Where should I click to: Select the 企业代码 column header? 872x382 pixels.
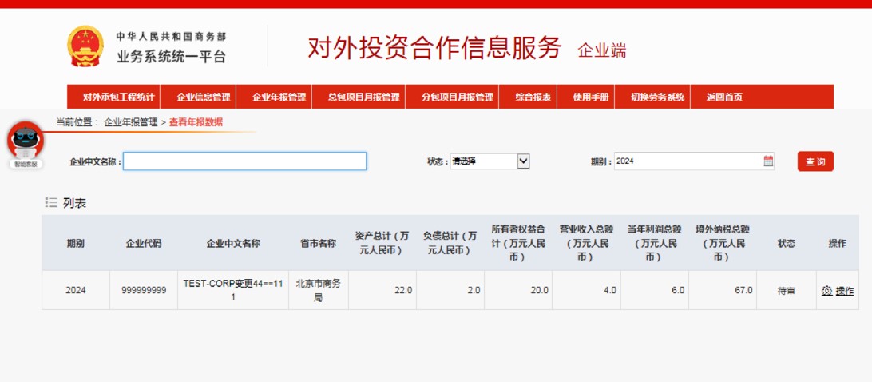pos(144,243)
